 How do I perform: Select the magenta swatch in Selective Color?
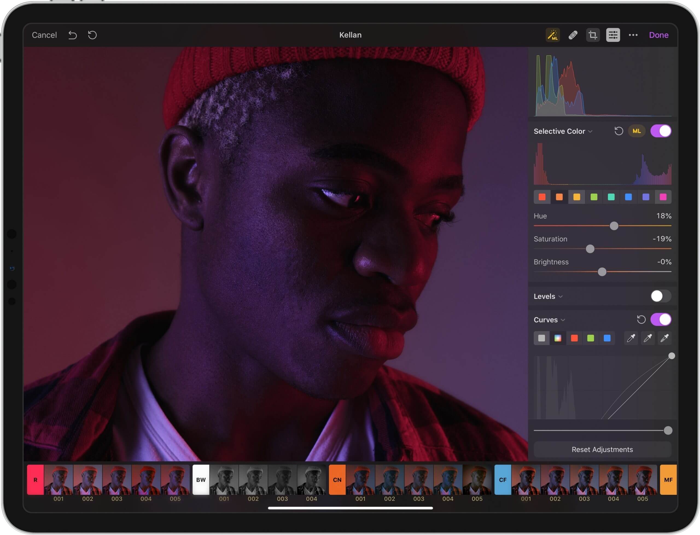[663, 197]
